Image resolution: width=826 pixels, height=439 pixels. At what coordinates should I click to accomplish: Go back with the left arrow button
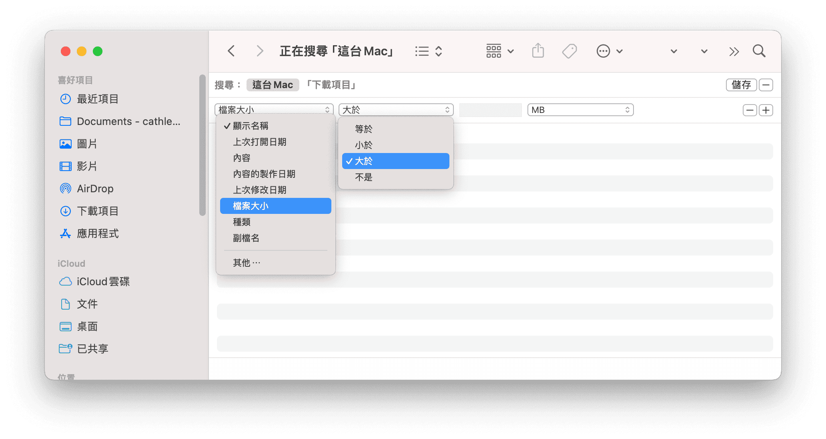[231, 51]
